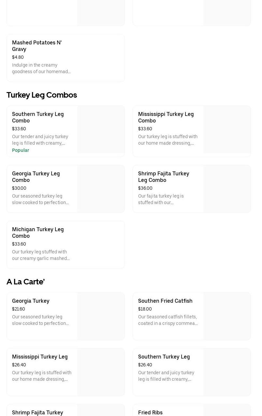Screen dimensions: 262x416
Task: Click the Southern Turkey Leg Combo thumbnail
Action: coord(101,130)
